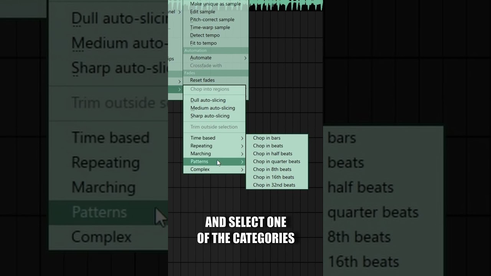Image resolution: width=491 pixels, height=276 pixels.
Task: Expand the Marching submenu
Action: point(214,154)
